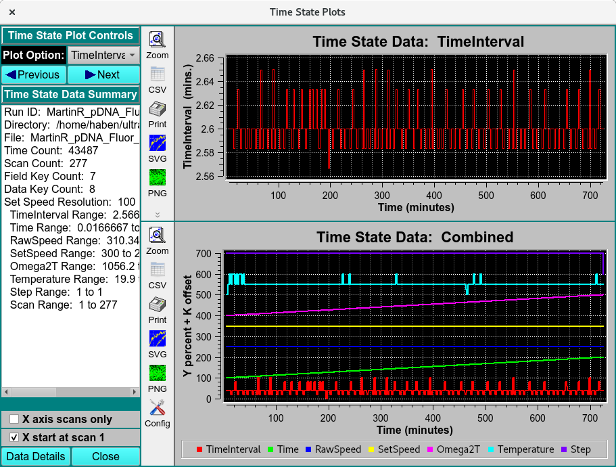Open the Plot Option dropdown showing TimeInterval
This screenshot has width=616, height=467.
coord(102,55)
